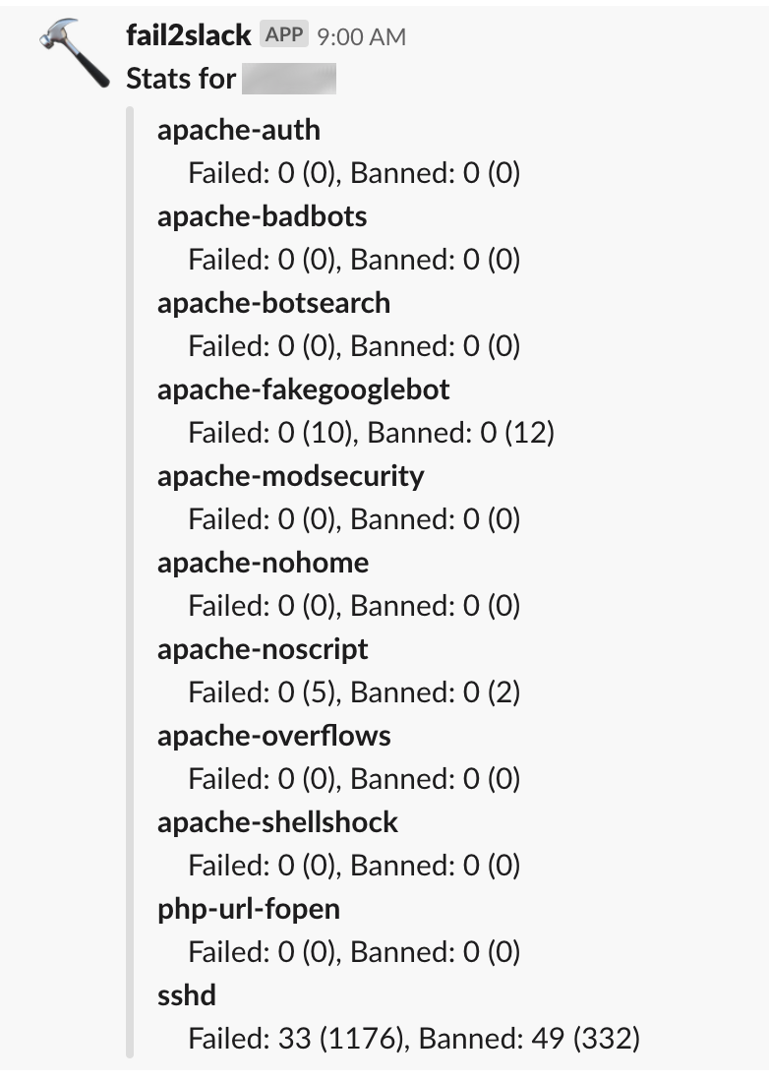Click the sshd Failed: 33 (1176) line

tap(414, 1039)
